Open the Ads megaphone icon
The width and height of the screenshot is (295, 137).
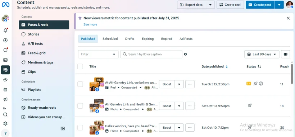5,99
